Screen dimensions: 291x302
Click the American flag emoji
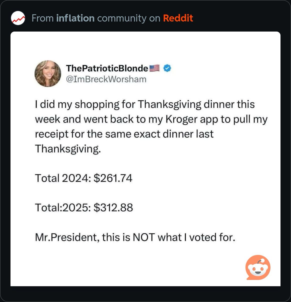coord(154,68)
